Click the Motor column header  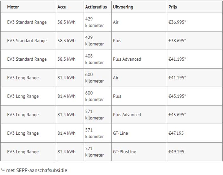28,7
